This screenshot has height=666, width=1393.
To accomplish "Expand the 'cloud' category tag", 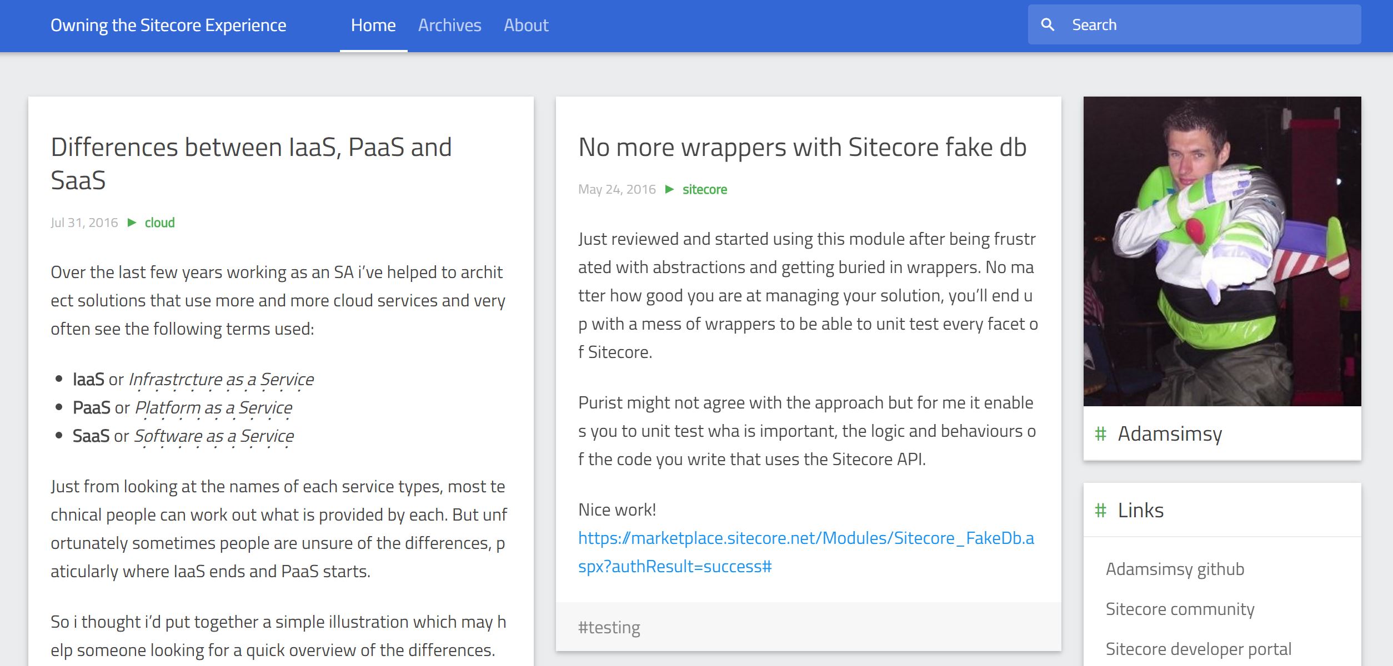I will [160, 222].
